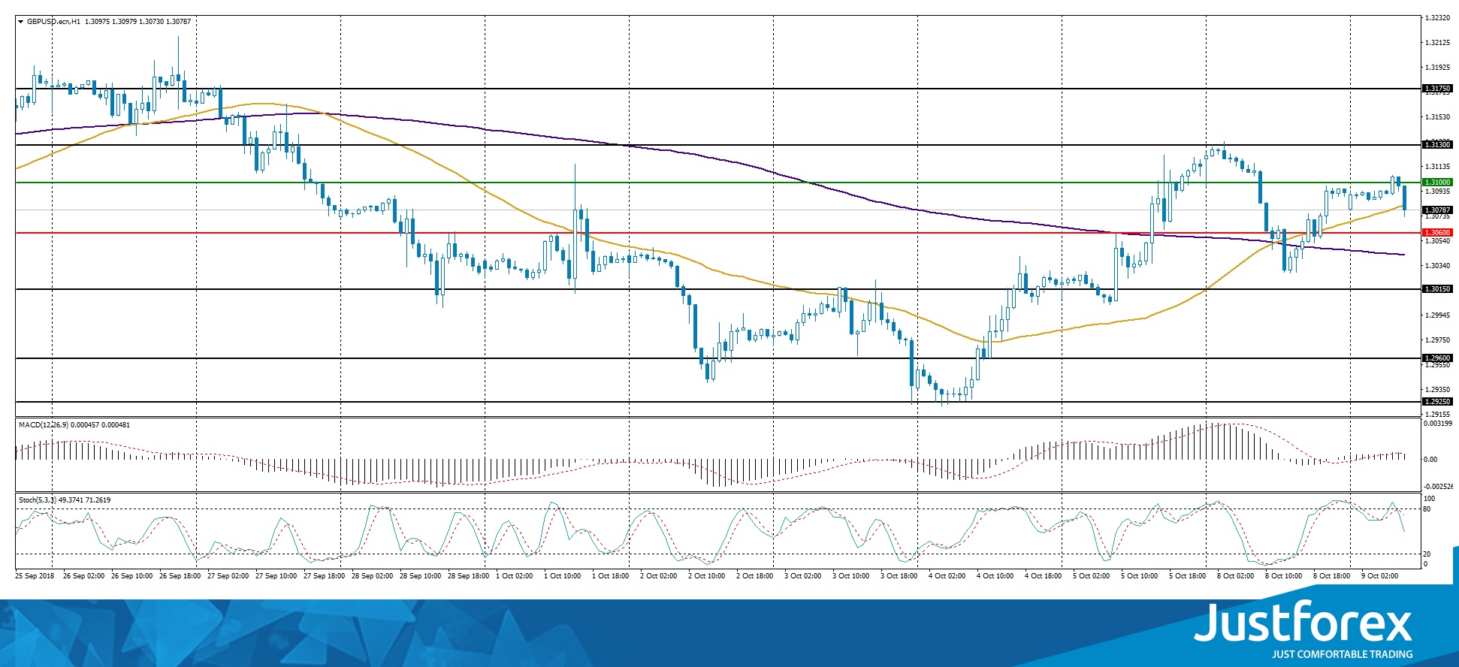This screenshot has height=667, width=1459.
Task: Click the 5 Oct 02:00 time label
Action: (1092, 576)
